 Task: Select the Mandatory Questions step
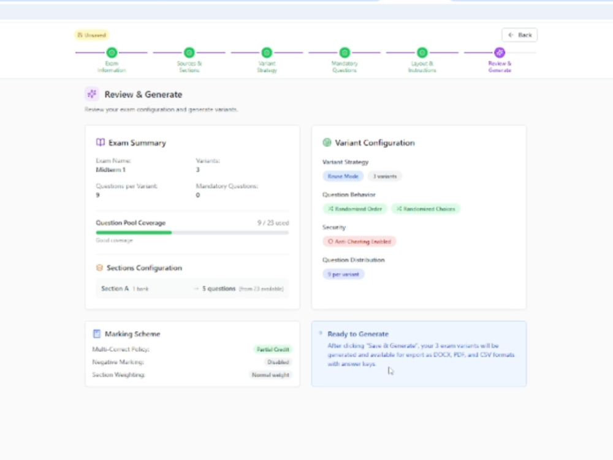pos(345,52)
